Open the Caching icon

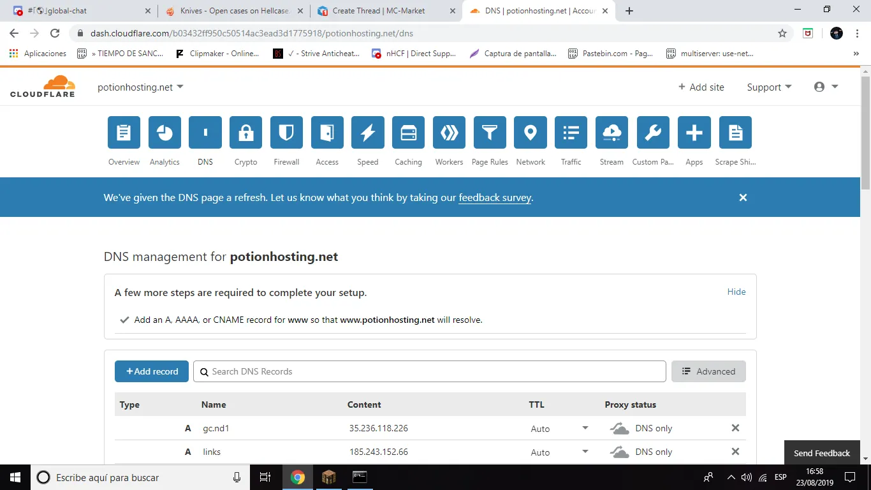pos(408,133)
